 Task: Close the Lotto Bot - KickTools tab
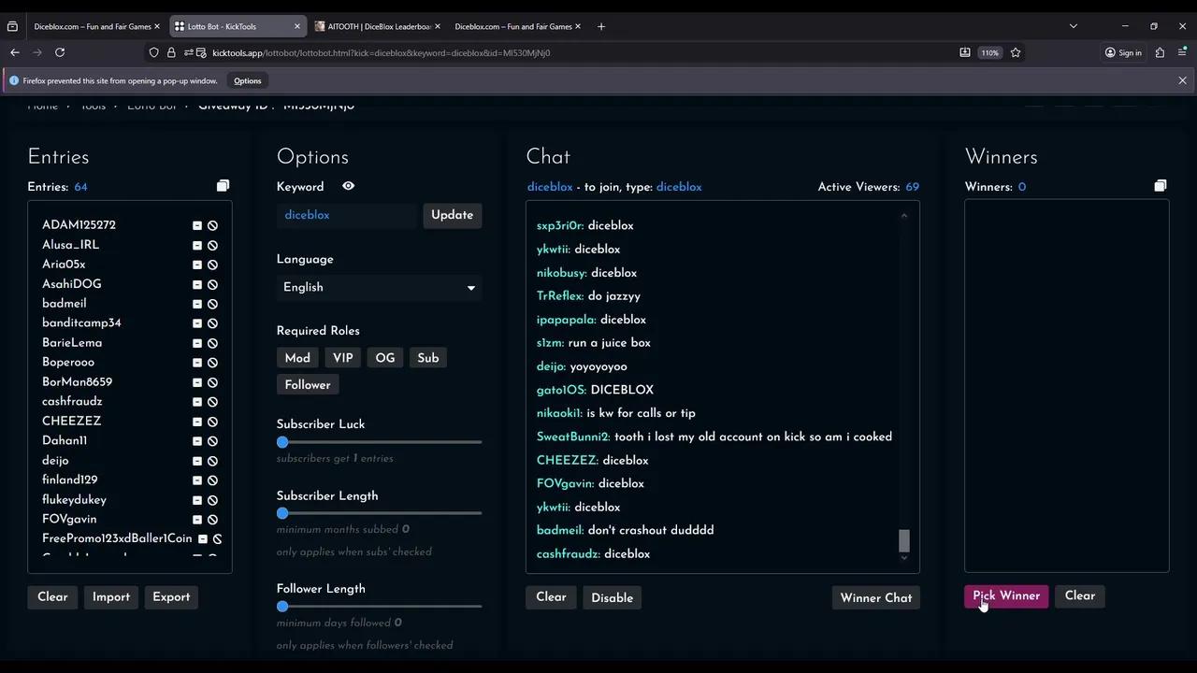[x=297, y=26]
